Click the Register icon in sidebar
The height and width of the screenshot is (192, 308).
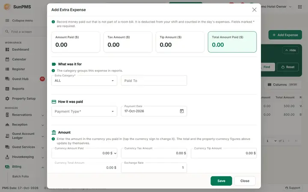click(x=7, y=69)
